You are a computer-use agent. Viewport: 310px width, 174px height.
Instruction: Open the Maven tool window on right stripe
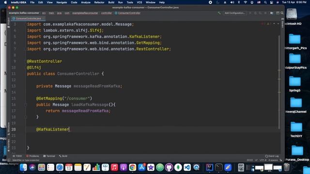(282, 23)
